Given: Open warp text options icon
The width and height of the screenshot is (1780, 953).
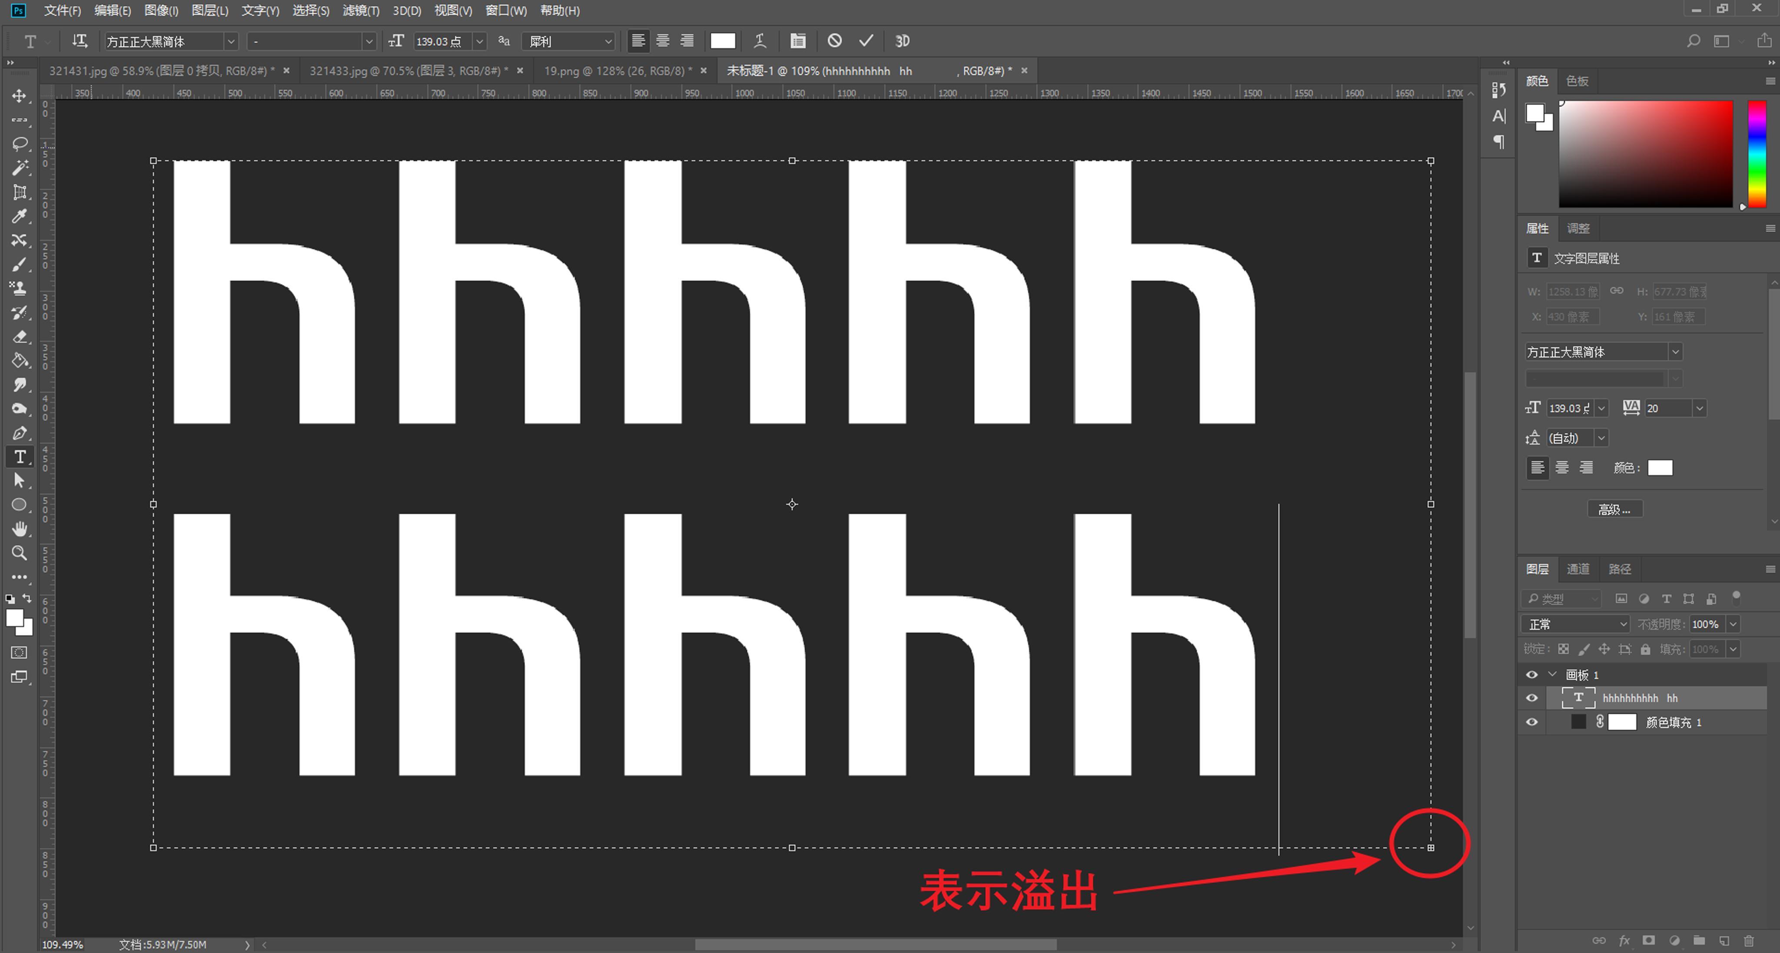Looking at the screenshot, I should tap(760, 41).
